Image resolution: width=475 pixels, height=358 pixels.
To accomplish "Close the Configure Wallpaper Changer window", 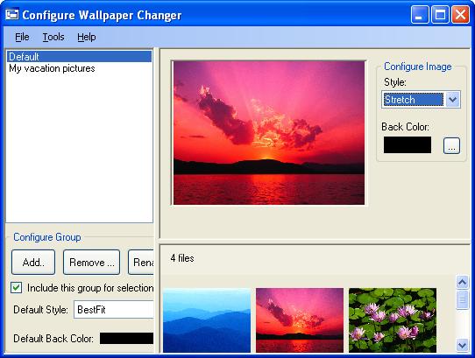I will point(460,14).
